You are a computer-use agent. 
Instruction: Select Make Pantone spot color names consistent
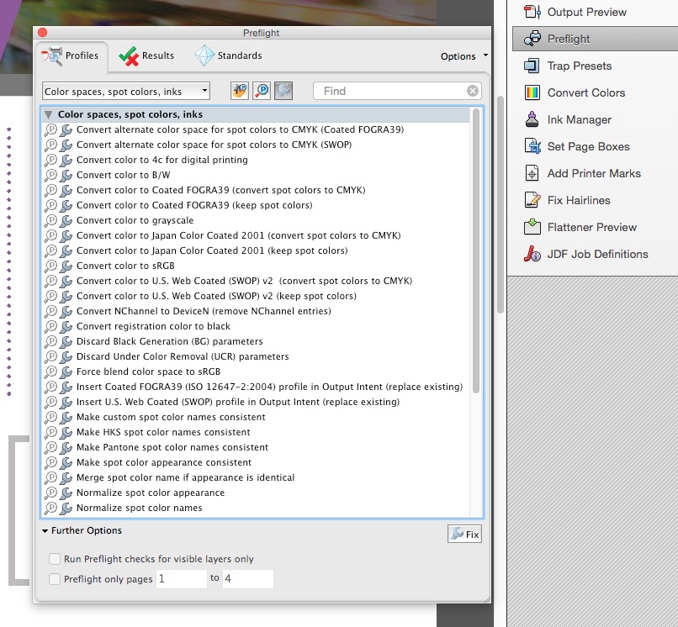172,447
